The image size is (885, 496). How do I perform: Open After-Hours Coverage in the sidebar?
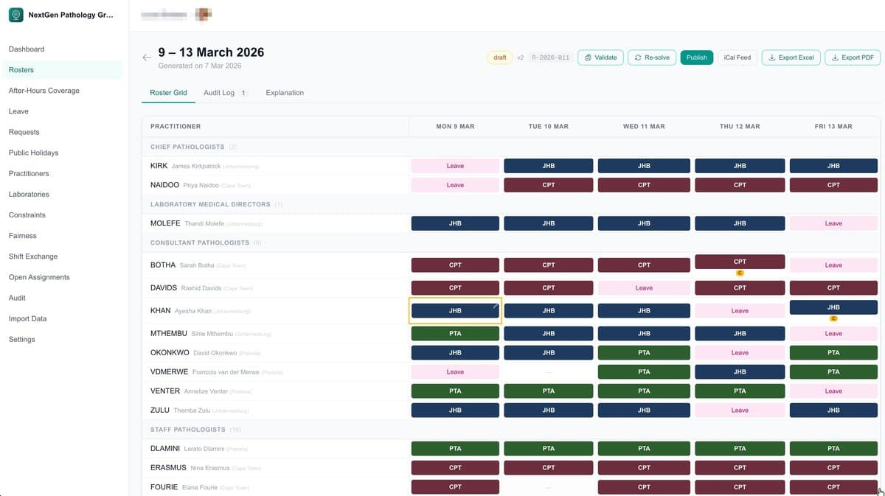(x=44, y=91)
